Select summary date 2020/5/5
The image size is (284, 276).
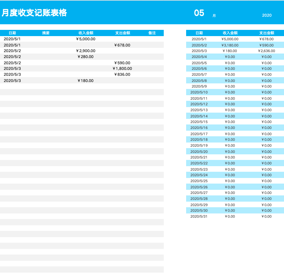[x=199, y=63]
